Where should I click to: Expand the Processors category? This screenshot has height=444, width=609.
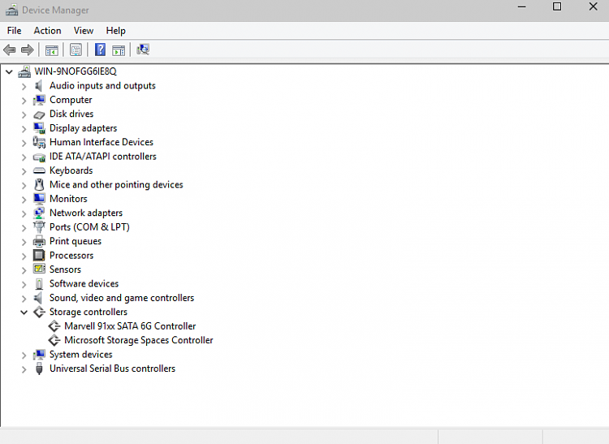click(x=24, y=256)
